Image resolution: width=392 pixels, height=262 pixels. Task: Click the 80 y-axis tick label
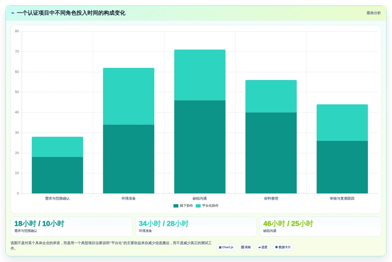point(17,31)
